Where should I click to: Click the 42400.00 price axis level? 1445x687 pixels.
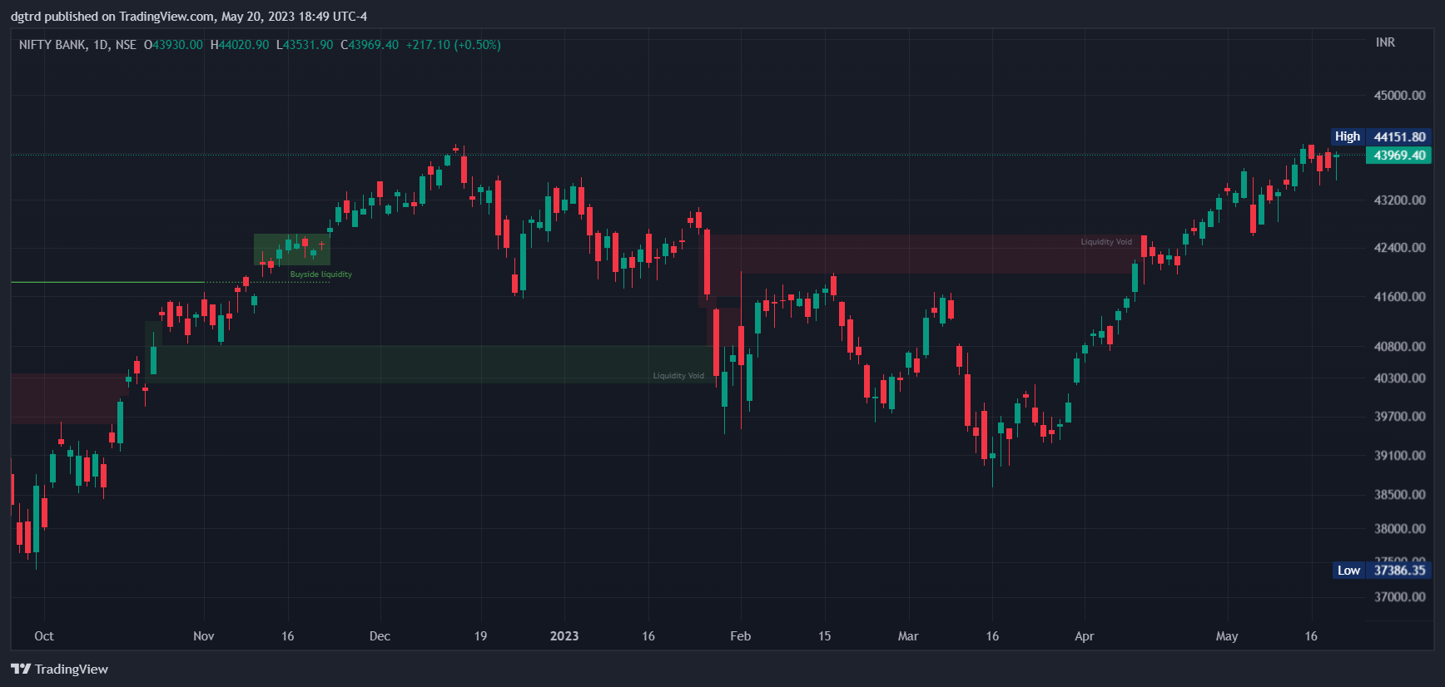[1399, 248]
